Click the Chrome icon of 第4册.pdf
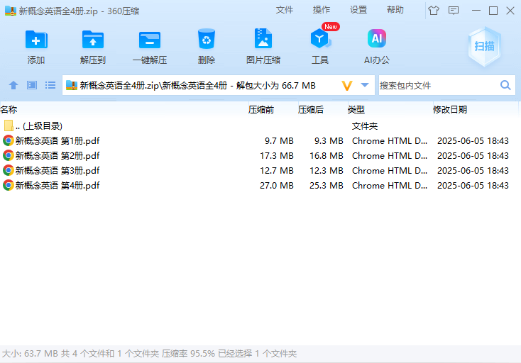The height and width of the screenshot is (363, 521). click(x=9, y=185)
